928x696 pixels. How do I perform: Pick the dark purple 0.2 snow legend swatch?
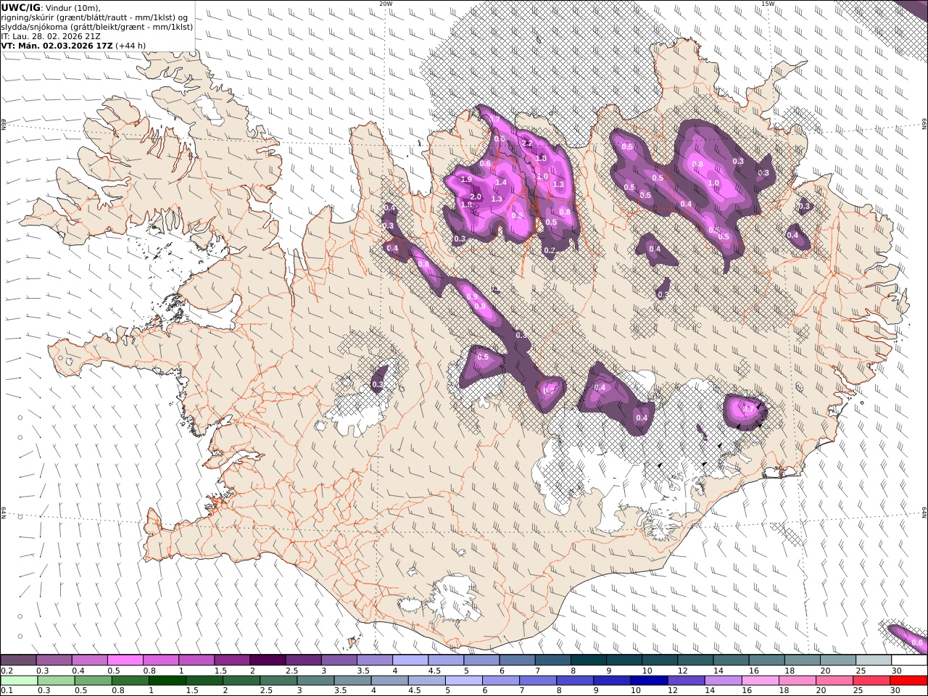(18, 660)
